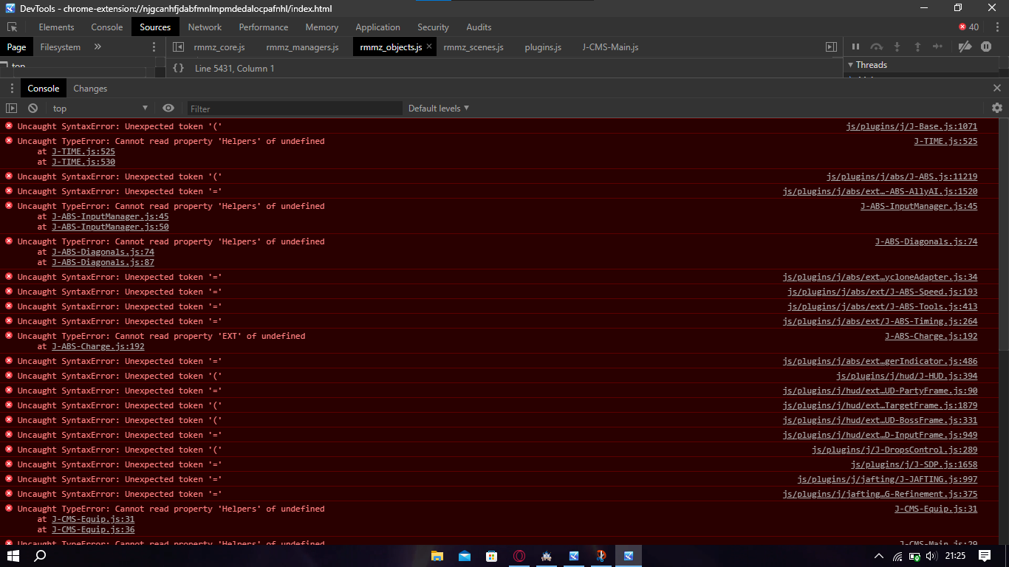Open console settings gear
Image resolution: width=1009 pixels, height=567 pixels.
997,108
